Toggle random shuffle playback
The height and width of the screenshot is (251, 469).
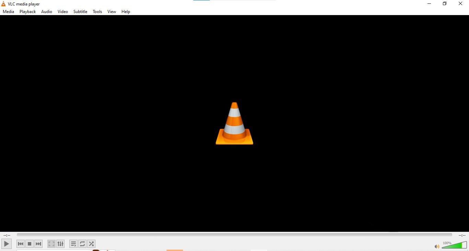[x=91, y=244]
